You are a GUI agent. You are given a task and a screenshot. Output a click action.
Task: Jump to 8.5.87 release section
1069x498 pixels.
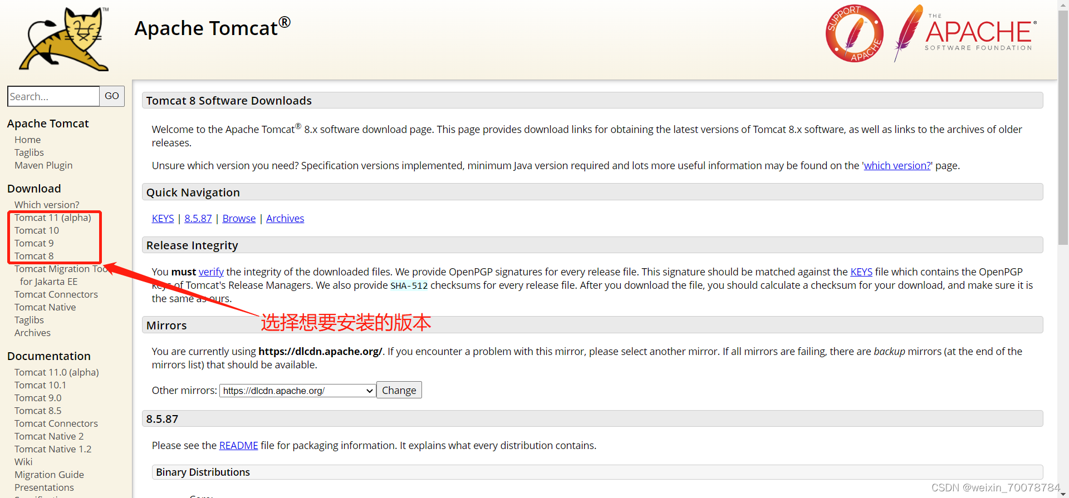coord(198,219)
